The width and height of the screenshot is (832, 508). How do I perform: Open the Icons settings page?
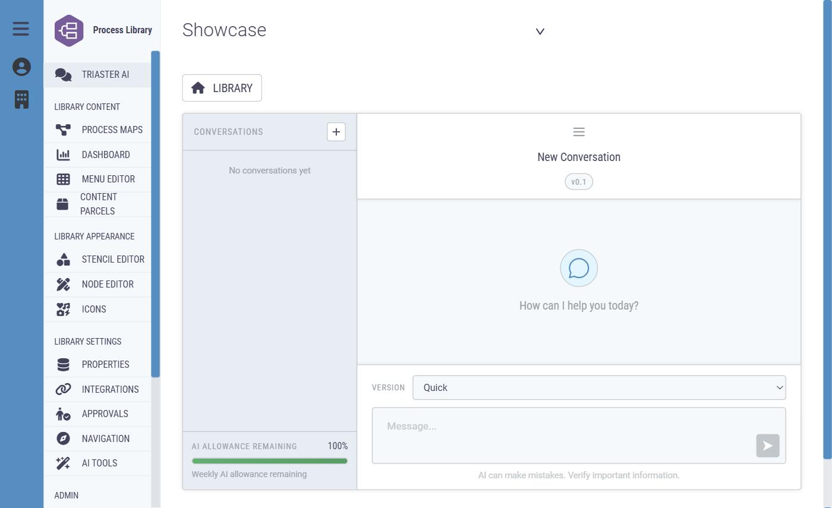pos(97,309)
